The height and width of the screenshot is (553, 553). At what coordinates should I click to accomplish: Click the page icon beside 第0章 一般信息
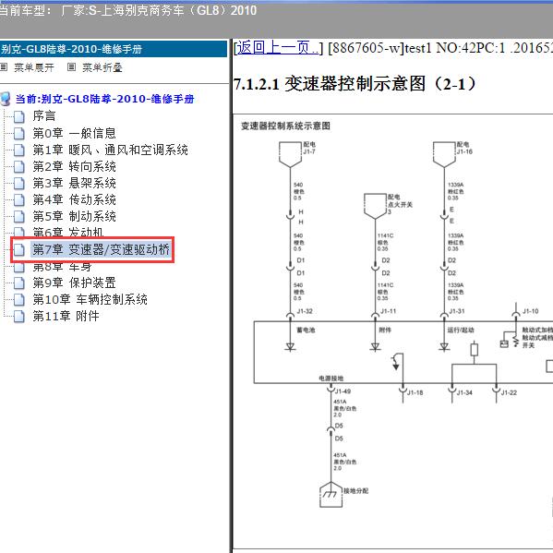click(19, 133)
